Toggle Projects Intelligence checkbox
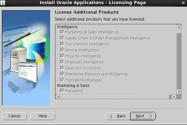The image size is (187, 125). 62,56
